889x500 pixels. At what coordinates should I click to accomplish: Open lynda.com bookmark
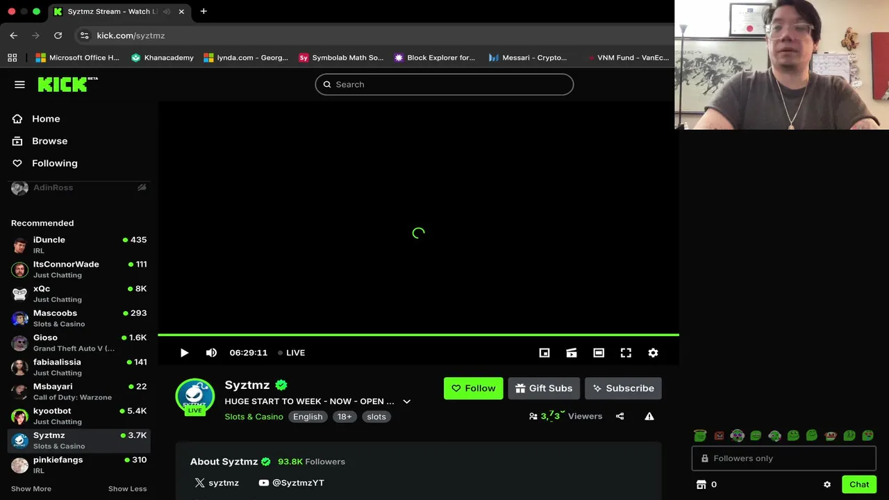tap(246, 58)
